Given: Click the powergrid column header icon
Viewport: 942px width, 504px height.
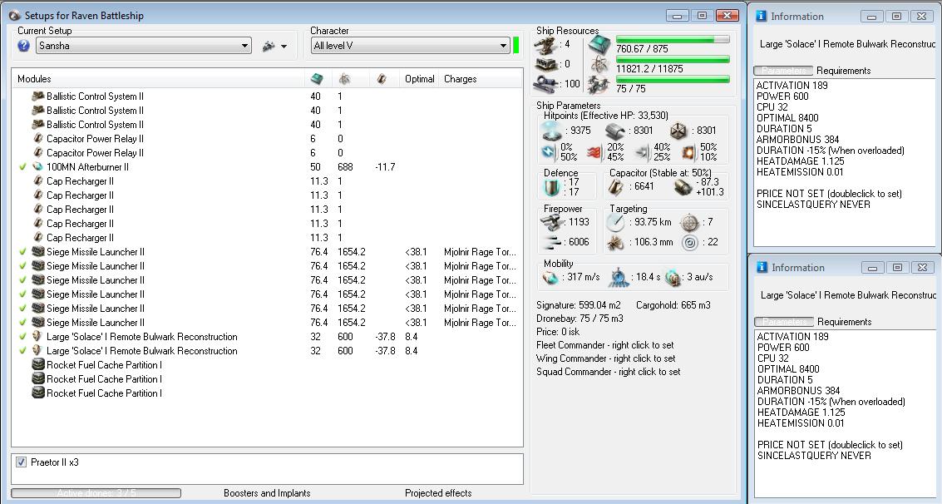Looking at the screenshot, I should pos(344,79).
